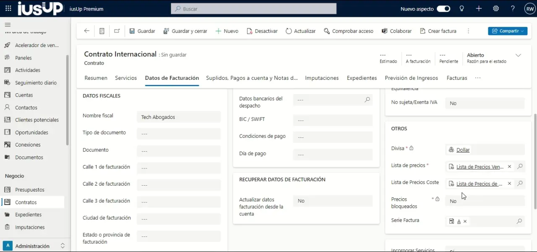
Task: Open the Compartir dropdown button
Action: (507, 31)
